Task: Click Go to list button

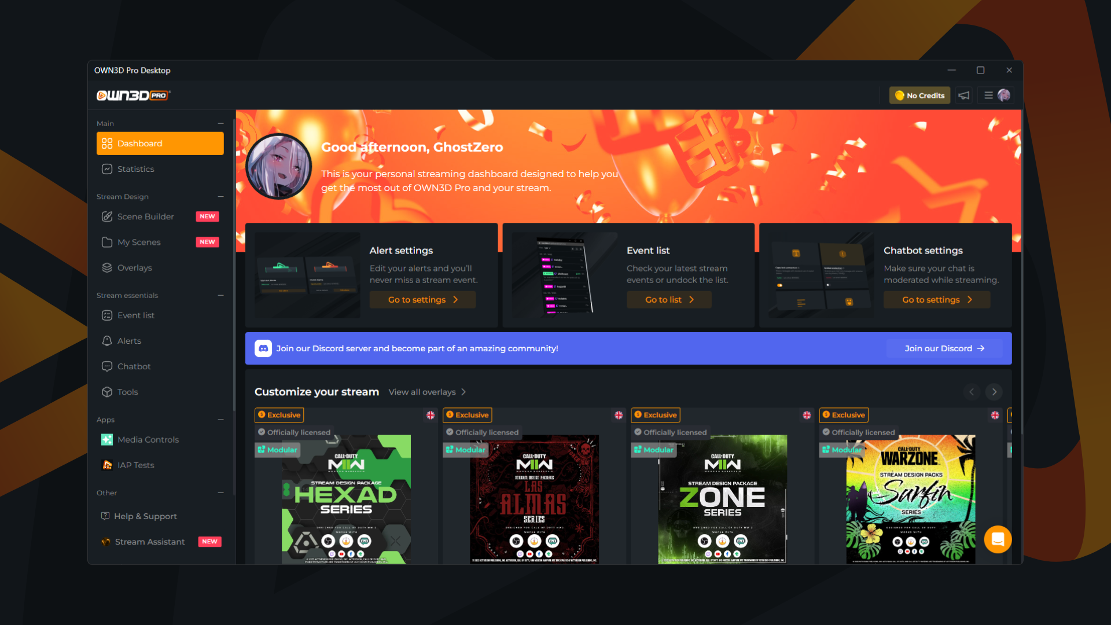Action: 669,300
